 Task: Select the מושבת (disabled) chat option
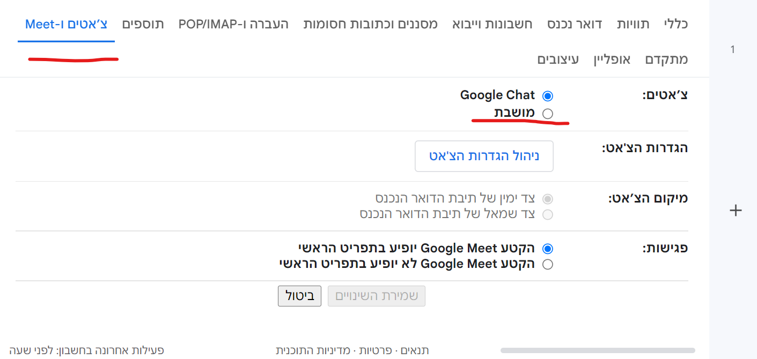(x=547, y=113)
